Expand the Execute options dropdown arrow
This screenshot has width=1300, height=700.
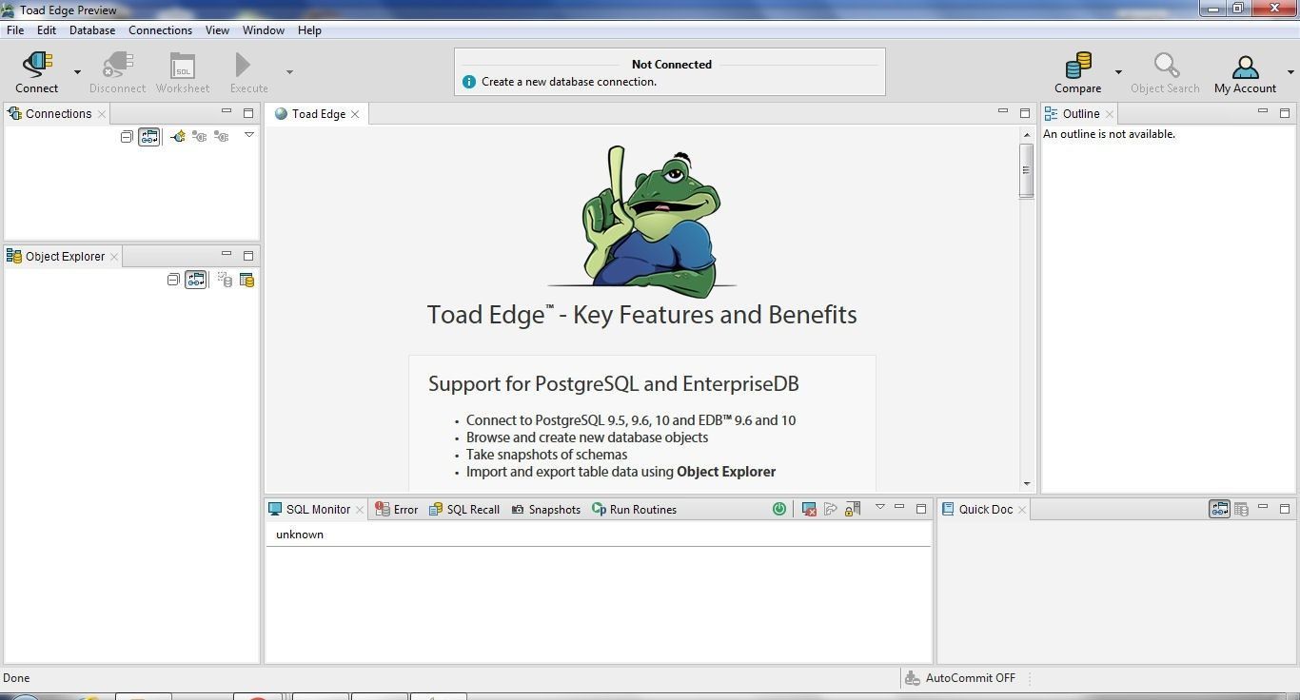pyautogui.click(x=289, y=72)
